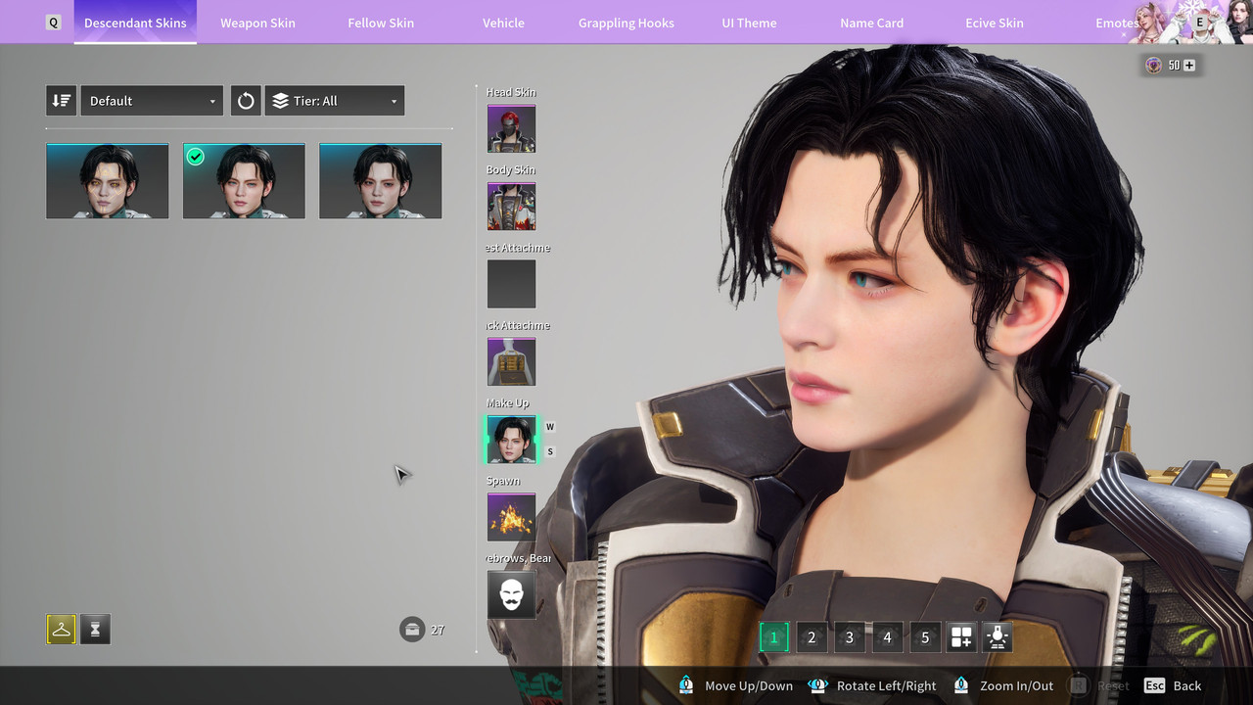
Task: Open the Default sort dropdown
Action: click(152, 101)
